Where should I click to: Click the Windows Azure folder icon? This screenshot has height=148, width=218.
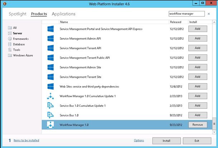tap(10, 55)
